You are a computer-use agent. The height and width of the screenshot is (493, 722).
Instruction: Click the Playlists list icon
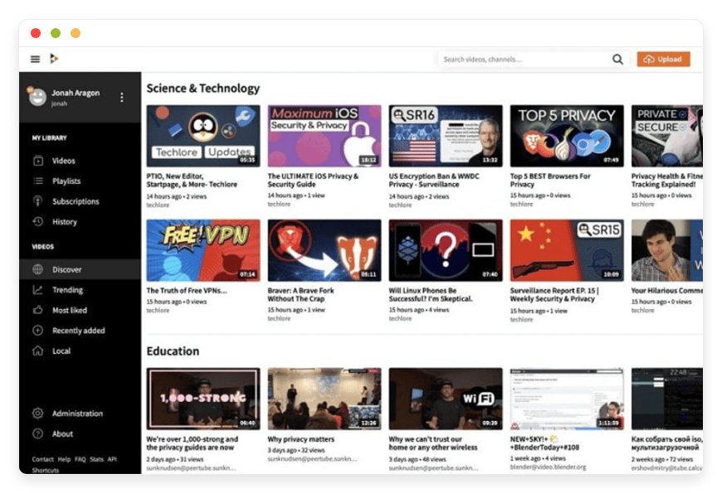coord(38,181)
